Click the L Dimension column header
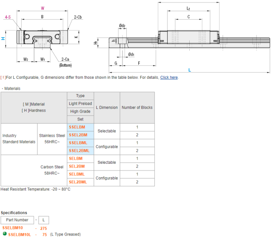Viewport: 271px width, 238px height. (107, 108)
